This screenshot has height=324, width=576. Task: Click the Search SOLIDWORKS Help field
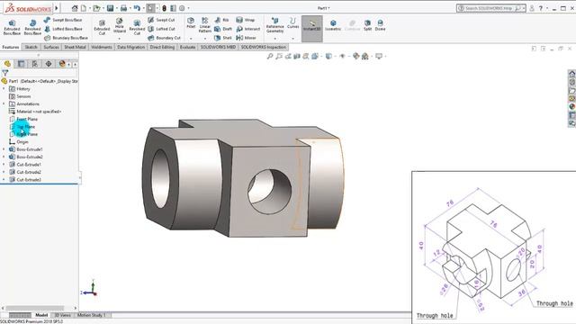coord(491,8)
